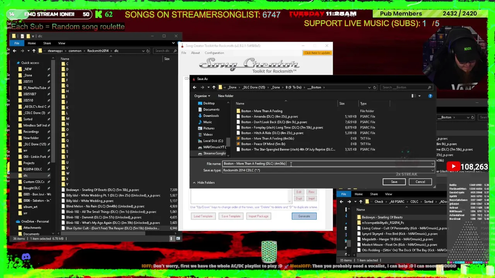The image size is (495, 278).
Task: Open File menu in Song Creator Toolkit
Action: click(x=184, y=53)
